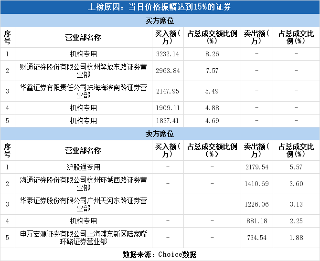Screen dimensions: 320x261
Task: Click the 3.60 percentage cell
Action: [x=296, y=184]
